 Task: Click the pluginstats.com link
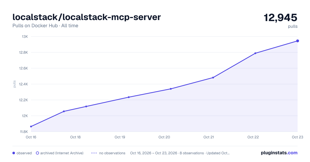279,153
